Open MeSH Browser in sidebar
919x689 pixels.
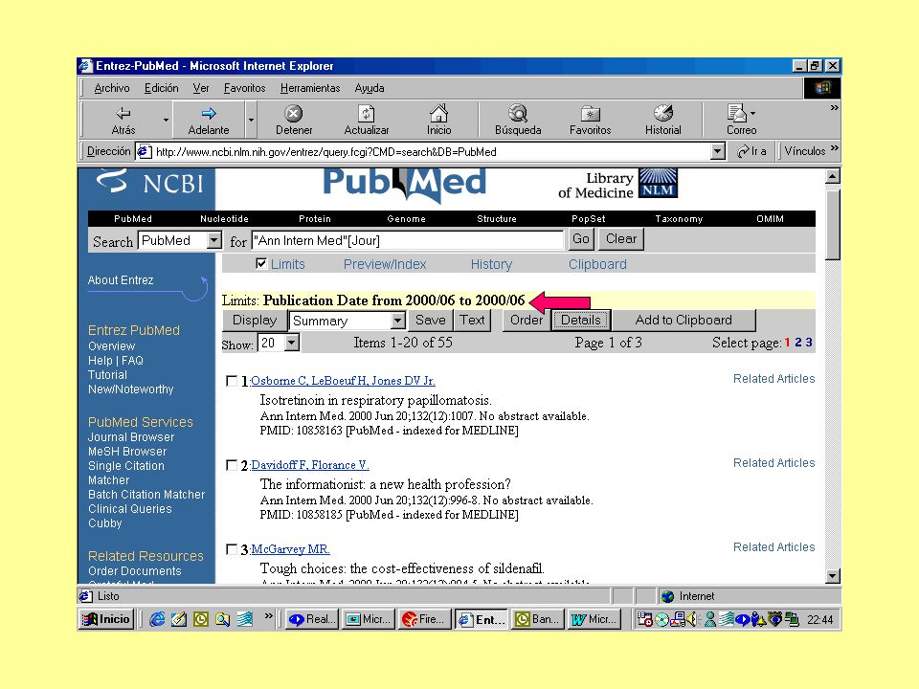(127, 451)
